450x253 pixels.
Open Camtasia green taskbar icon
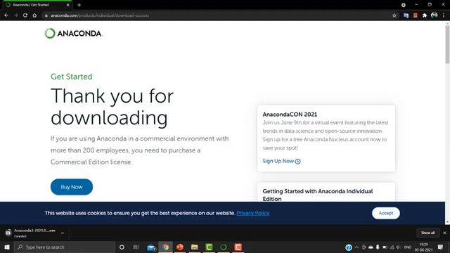(x=209, y=247)
